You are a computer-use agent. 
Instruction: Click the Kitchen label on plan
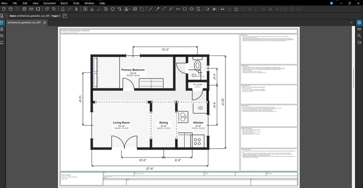tap(198, 123)
